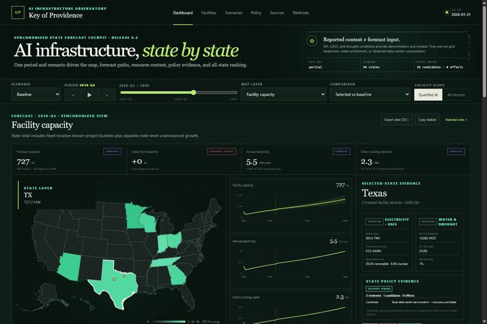
Task: Click the Forecast capacity 727 metric card
Action: pos(69,159)
